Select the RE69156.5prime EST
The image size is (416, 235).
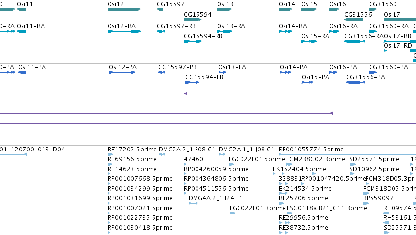[x=110, y=164]
